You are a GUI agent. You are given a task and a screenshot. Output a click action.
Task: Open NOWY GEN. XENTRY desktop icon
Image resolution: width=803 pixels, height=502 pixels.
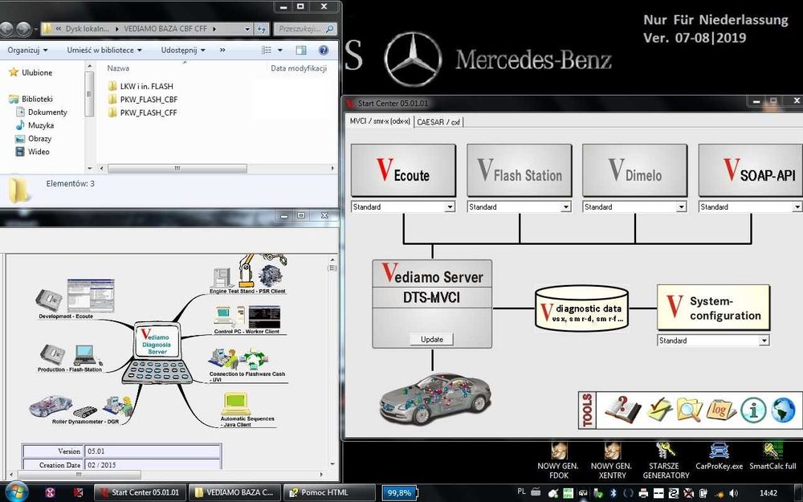point(611,460)
